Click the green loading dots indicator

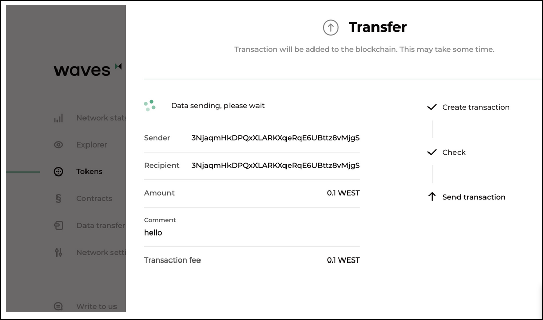point(150,105)
